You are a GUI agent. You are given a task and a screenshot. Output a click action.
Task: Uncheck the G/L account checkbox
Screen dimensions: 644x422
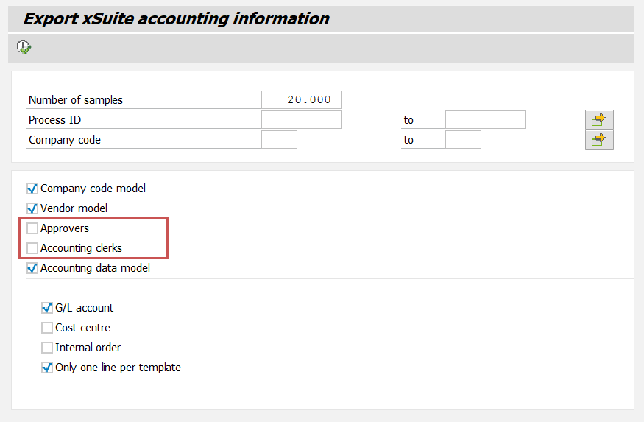click(x=47, y=308)
